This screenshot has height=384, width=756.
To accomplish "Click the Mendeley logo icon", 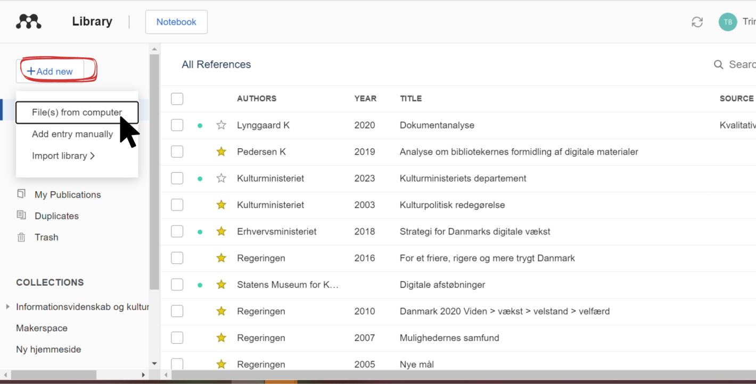I will pos(29,22).
